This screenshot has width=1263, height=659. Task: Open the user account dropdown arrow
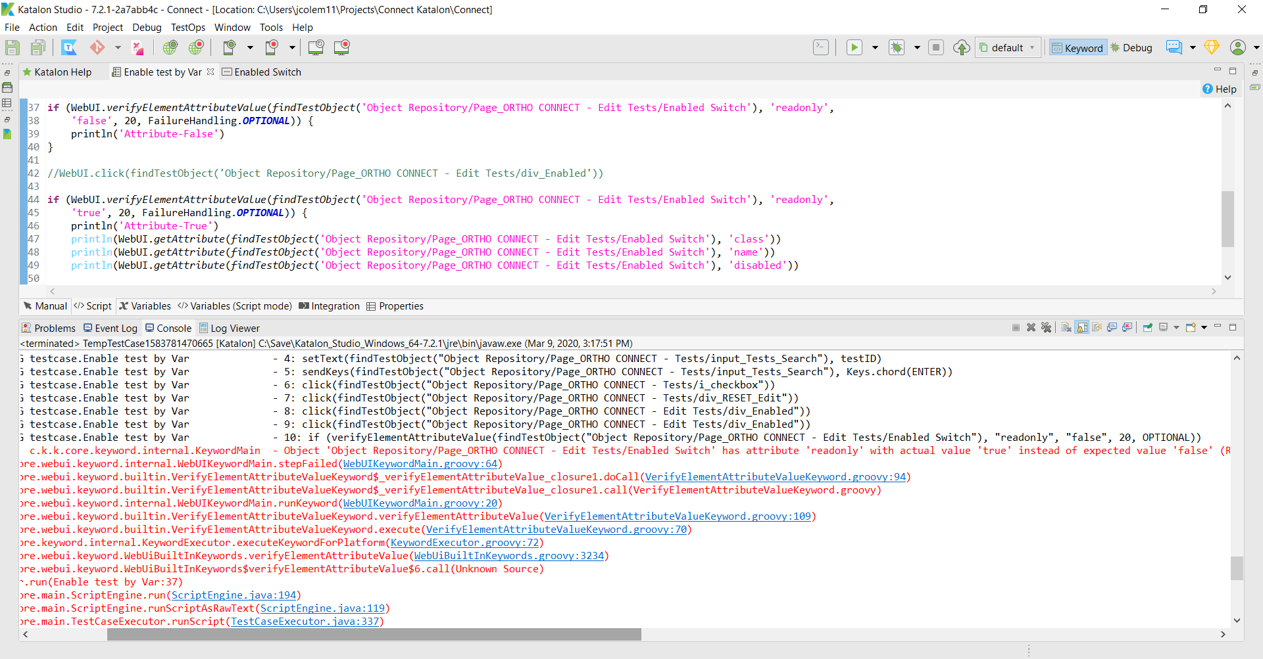coord(1256,47)
